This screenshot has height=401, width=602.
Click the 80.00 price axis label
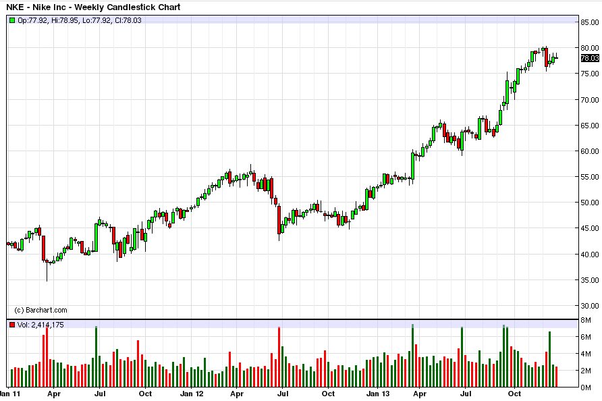click(590, 48)
